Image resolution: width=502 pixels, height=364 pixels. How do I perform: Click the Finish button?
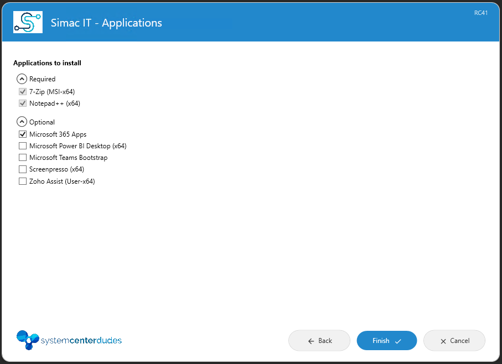[387, 341]
